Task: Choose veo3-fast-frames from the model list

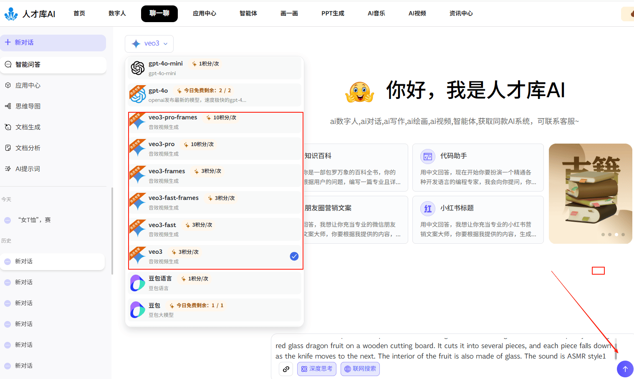Action: pos(215,202)
